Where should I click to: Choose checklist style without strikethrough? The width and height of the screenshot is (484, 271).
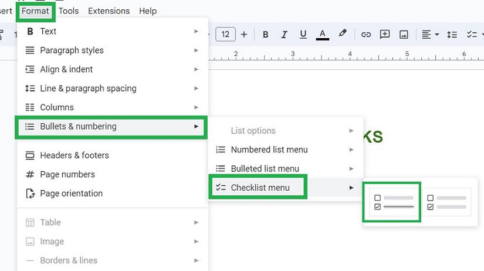pyautogui.click(x=446, y=202)
